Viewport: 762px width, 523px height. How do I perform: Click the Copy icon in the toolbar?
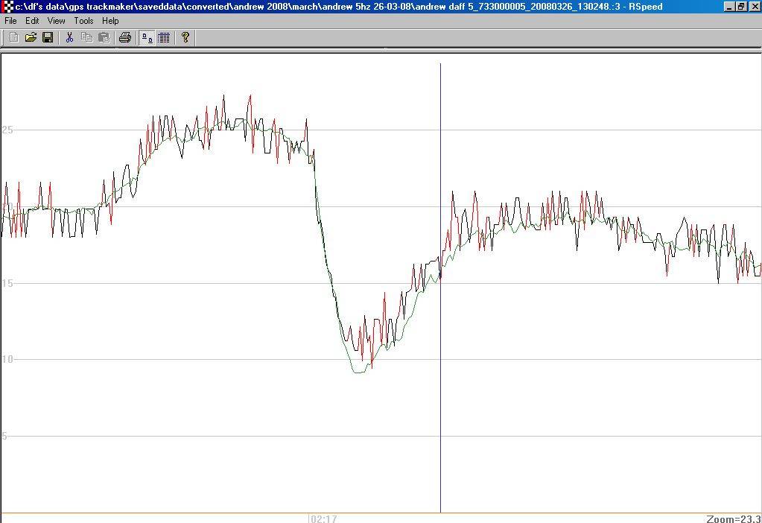click(x=86, y=37)
